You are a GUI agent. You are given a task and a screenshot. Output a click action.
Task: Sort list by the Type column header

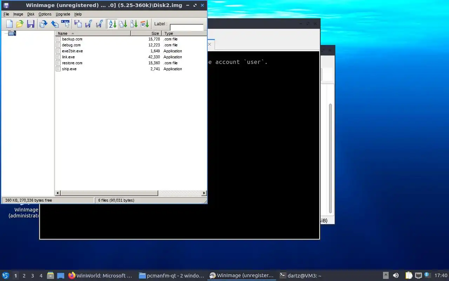[x=184, y=33]
